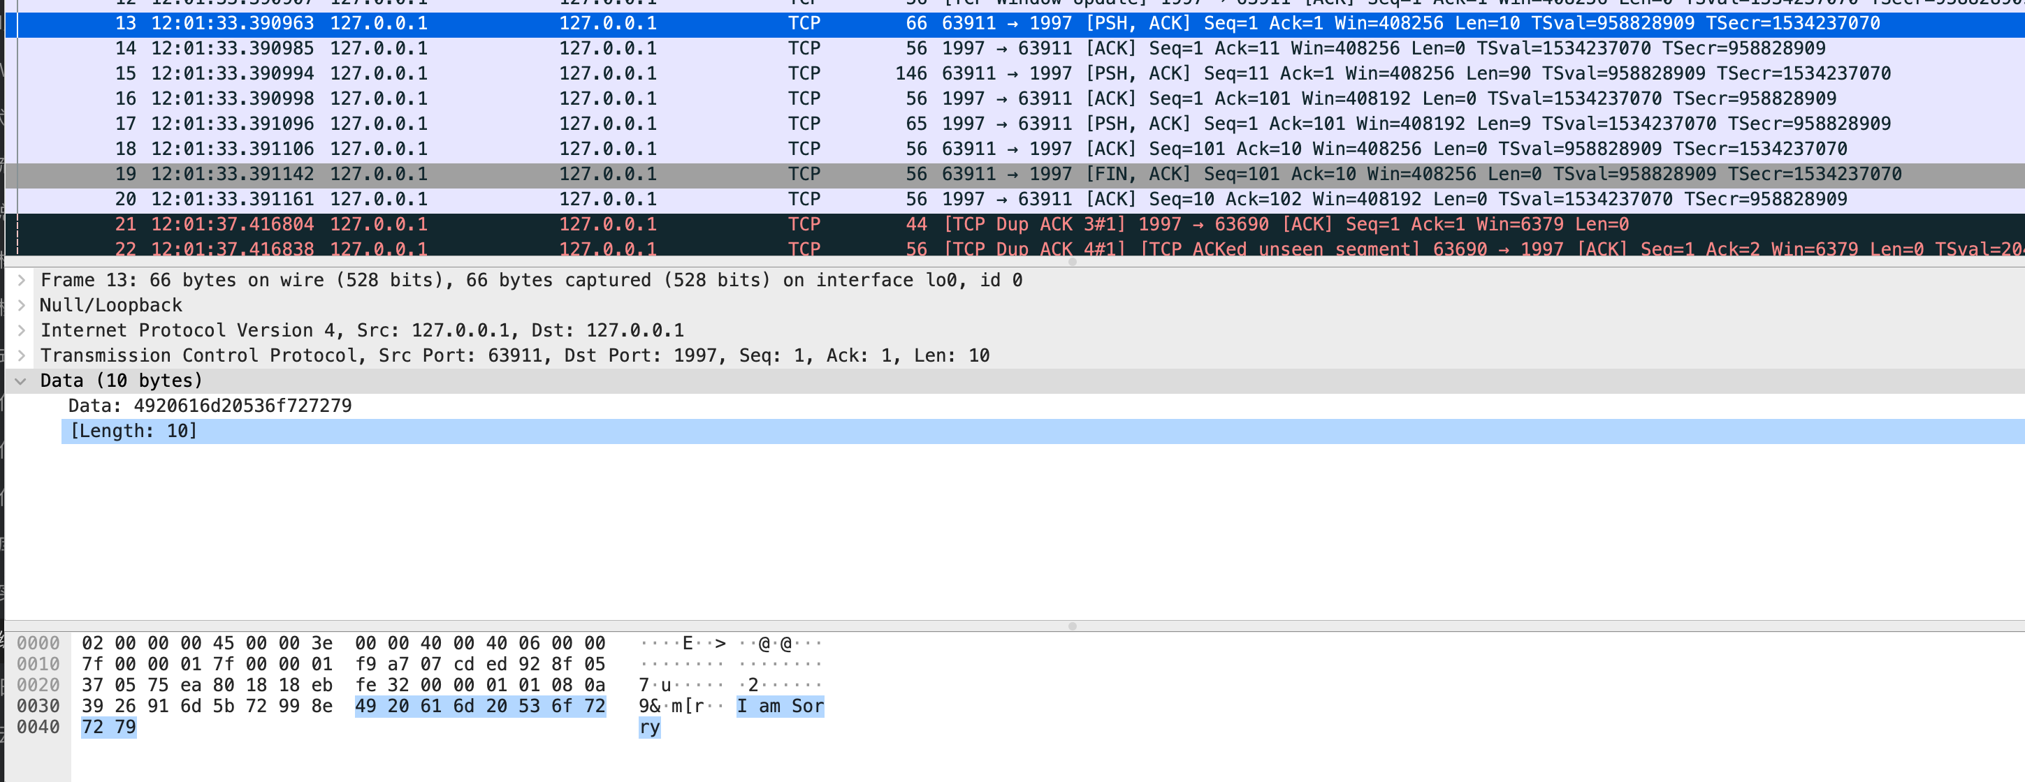The width and height of the screenshot is (2025, 782).
Task: Collapse the Data (10 bytes) section
Action: click(21, 381)
